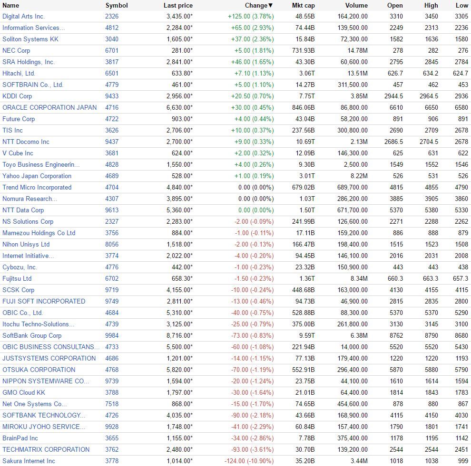Open Trend Micro Incorporated link

coord(37,187)
